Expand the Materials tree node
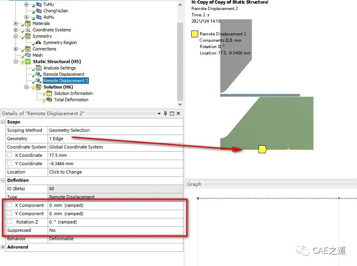Viewport: 357px width, 266px height. (15, 23)
